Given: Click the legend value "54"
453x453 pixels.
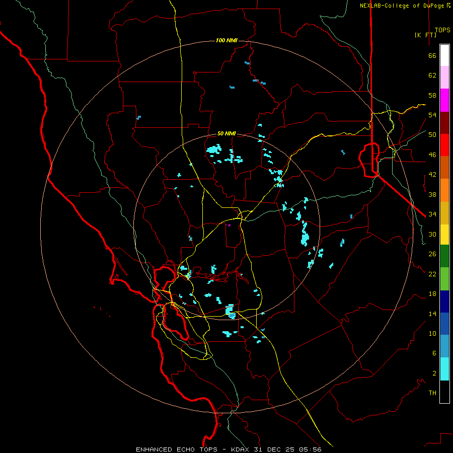Looking at the screenshot, I should (432, 115).
